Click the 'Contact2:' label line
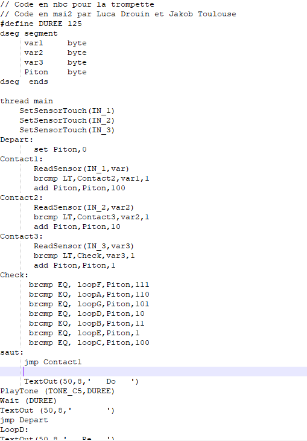The height and width of the screenshot is (441, 307). 21,198
